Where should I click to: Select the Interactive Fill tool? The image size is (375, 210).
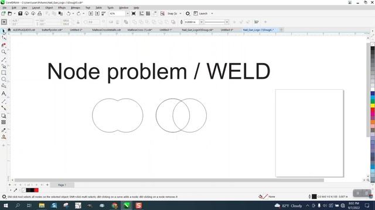click(4, 137)
